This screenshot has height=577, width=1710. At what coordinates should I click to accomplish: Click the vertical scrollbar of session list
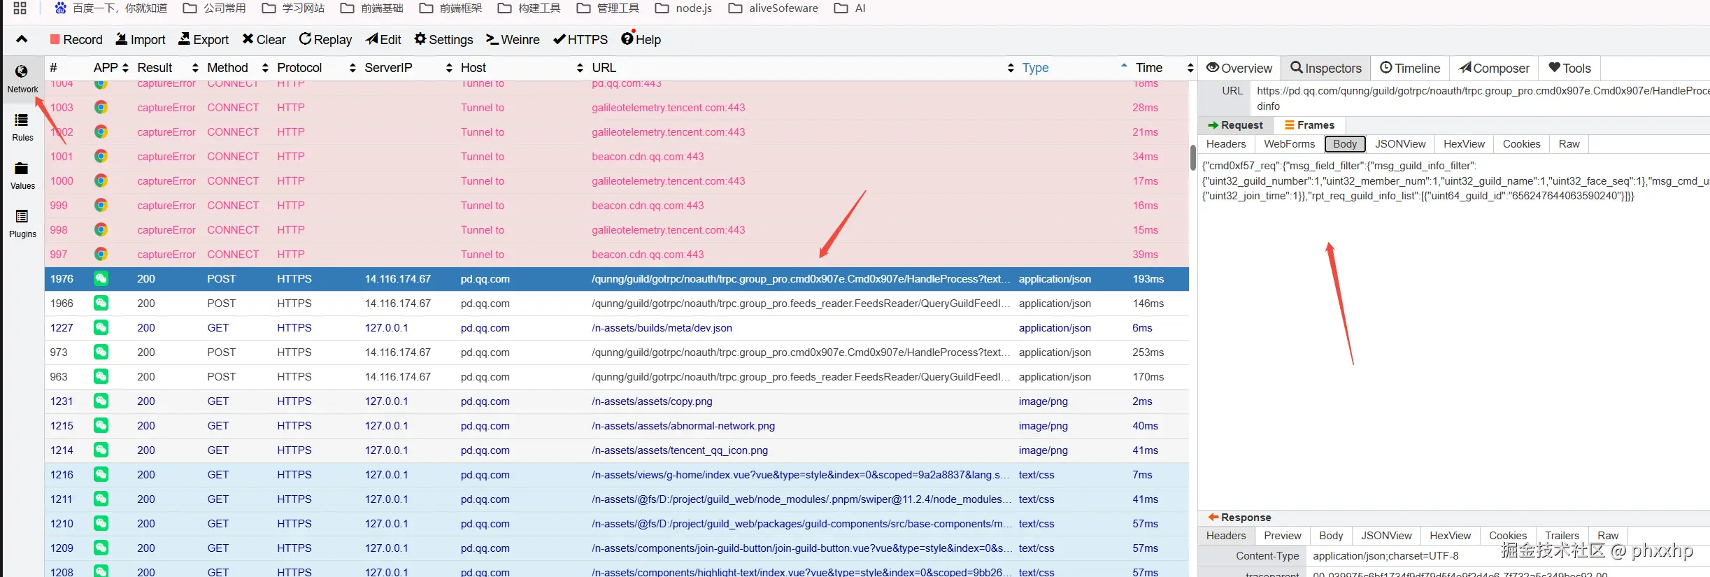[1193, 158]
